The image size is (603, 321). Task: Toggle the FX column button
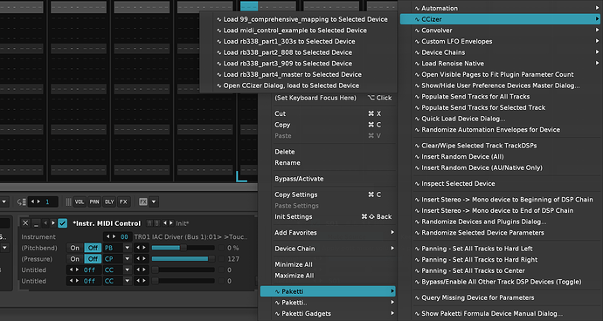click(123, 201)
